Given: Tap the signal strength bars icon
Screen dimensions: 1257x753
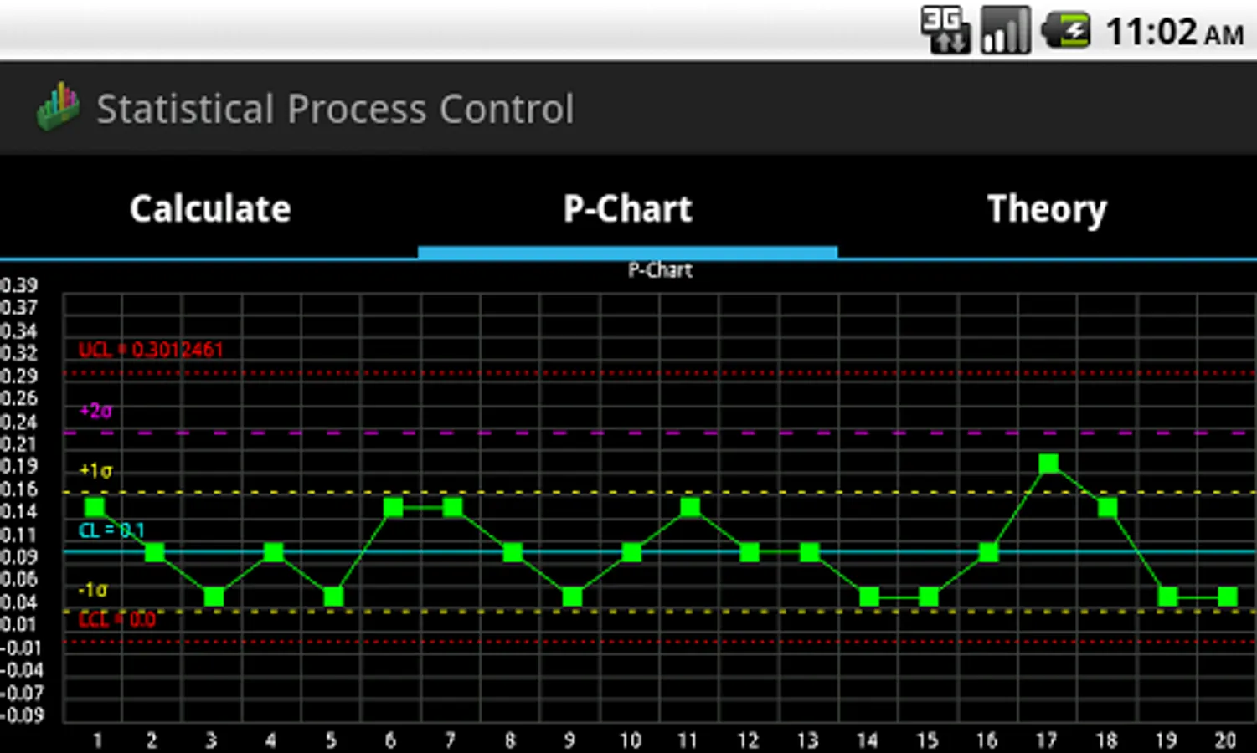Looking at the screenshot, I should [x=1005, y=31].
